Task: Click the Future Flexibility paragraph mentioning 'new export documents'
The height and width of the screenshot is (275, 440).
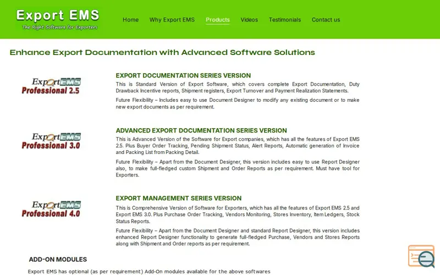Action: coord(238,103)
